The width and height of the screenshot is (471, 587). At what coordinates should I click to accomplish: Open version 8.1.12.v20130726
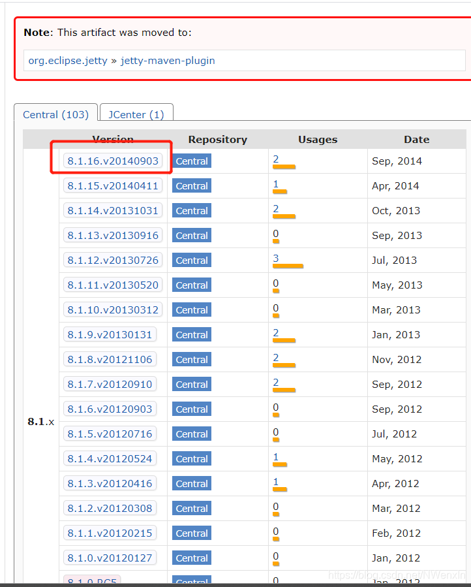(113, 260)
